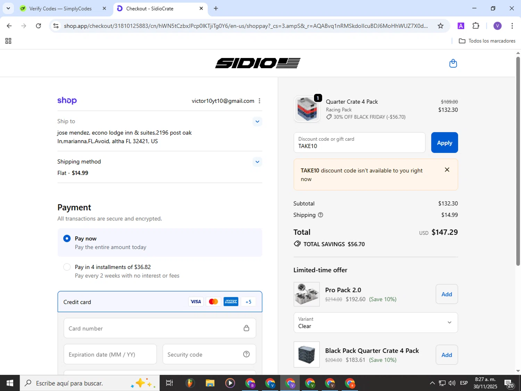
Task: Close the Verify Codes tab
Action: coord(104,8)
